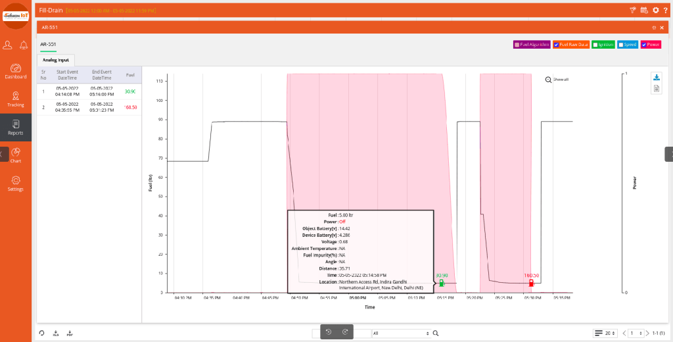Open the calendar date picker icon

(644, 11)
